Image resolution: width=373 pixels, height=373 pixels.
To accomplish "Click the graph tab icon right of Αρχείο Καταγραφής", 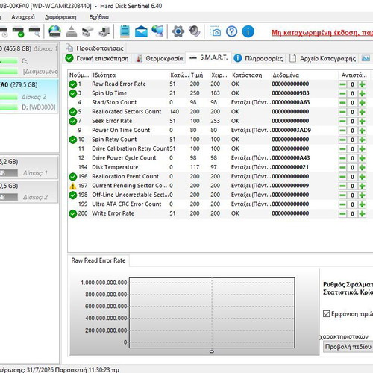I will [366, 58].
